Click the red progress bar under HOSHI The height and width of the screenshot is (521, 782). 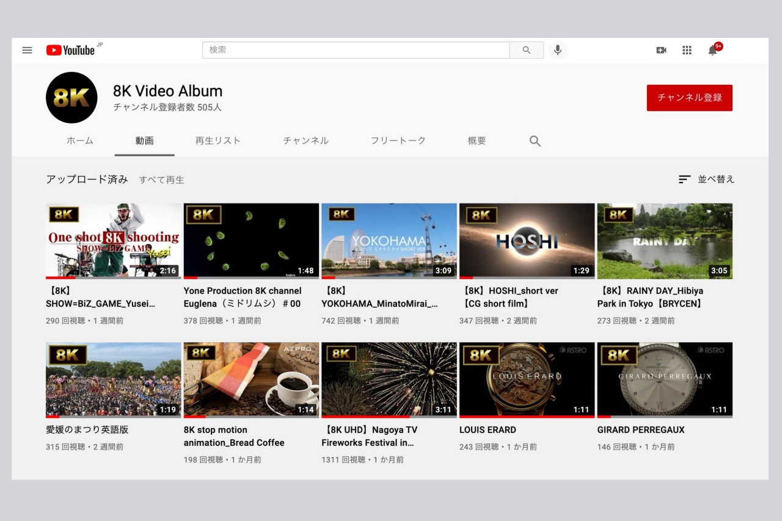pyautogui.click(x=466, y=277)
